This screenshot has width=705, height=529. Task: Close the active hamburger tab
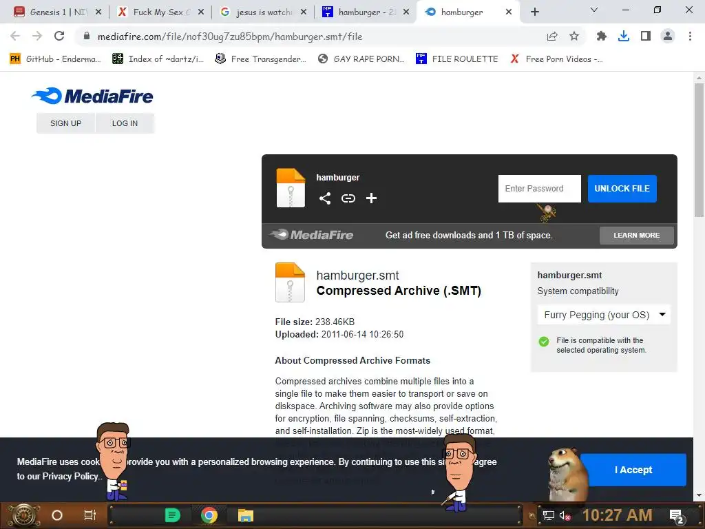(x=509, y=12)
